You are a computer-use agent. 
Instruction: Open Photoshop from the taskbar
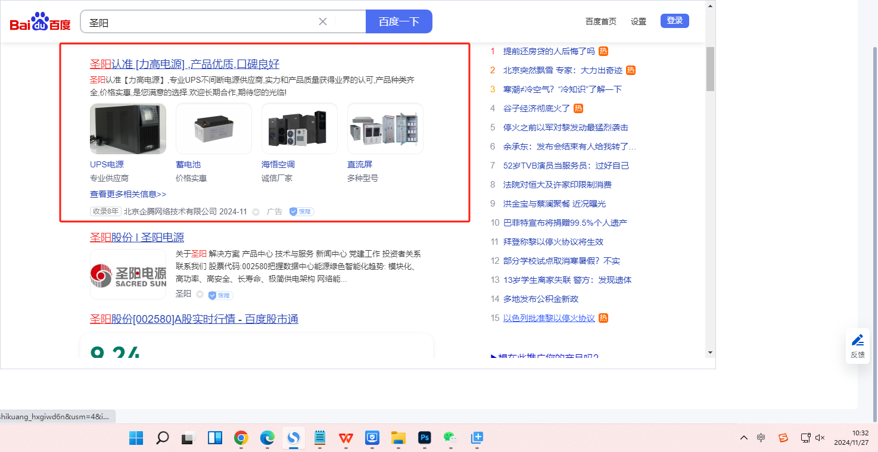425,438
